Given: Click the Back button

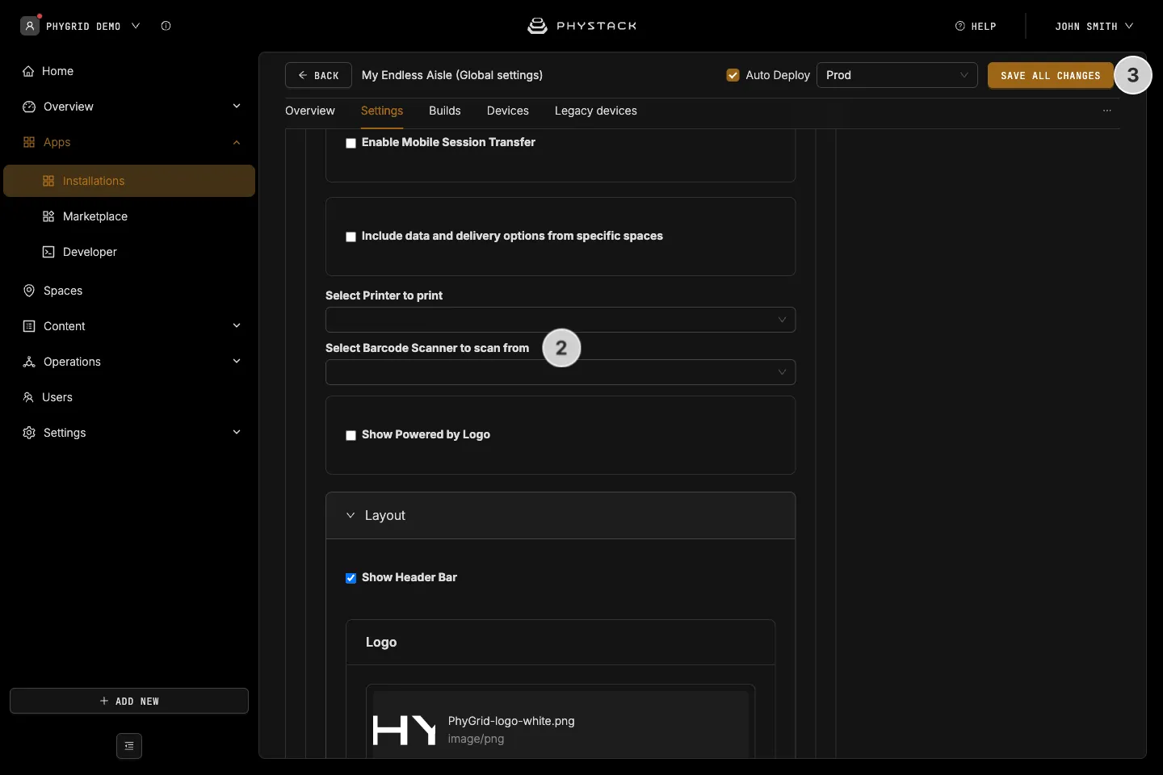Looking at the screenshot, I should 318,75.
